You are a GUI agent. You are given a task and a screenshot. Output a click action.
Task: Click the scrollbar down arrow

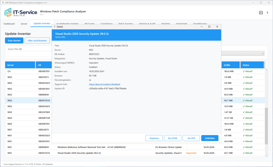click(266, 156)
